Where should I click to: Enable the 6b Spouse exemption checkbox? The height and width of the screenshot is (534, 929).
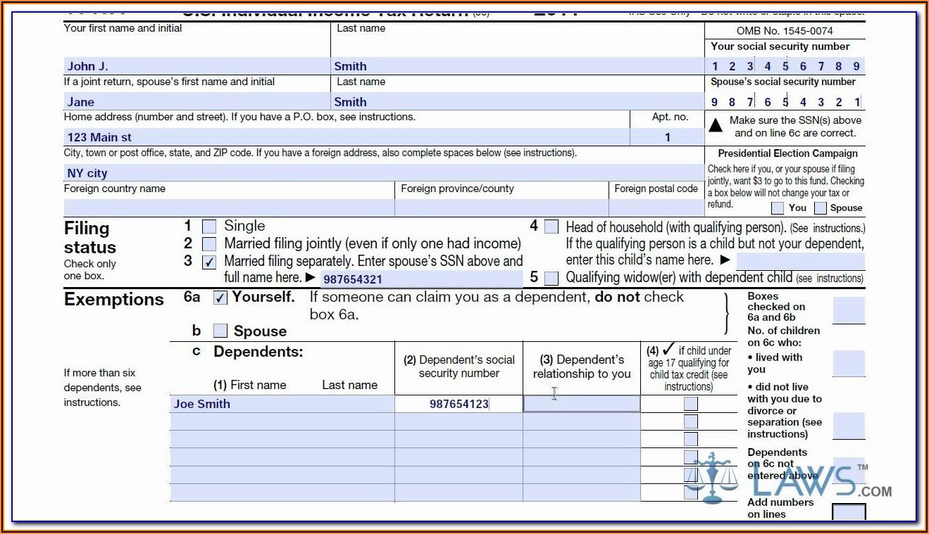[x=220, y=331]
